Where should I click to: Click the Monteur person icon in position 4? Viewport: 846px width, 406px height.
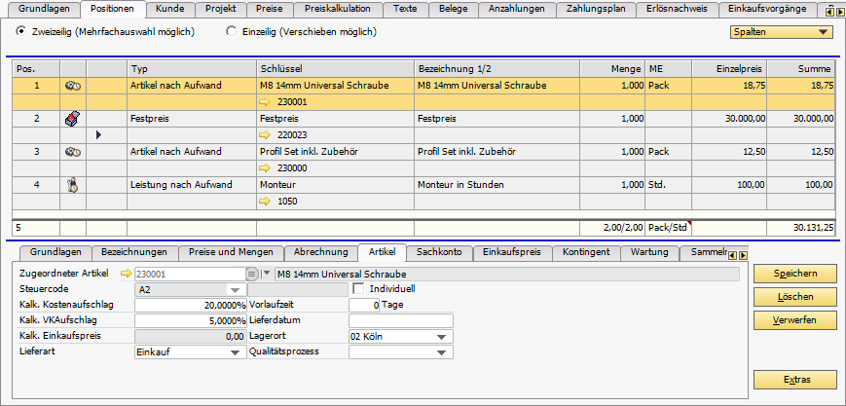pyautogui.click(x=73, y=185)
